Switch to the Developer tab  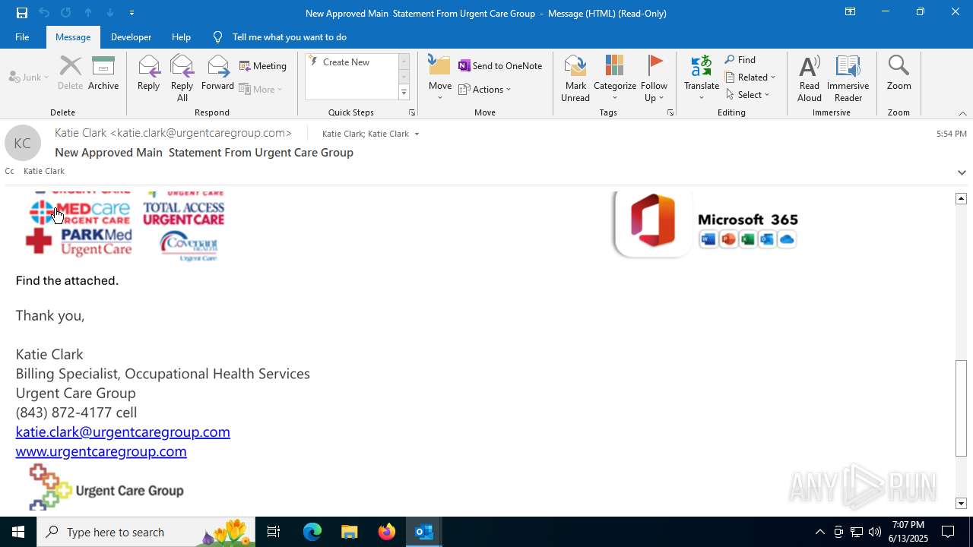[131, 36]
